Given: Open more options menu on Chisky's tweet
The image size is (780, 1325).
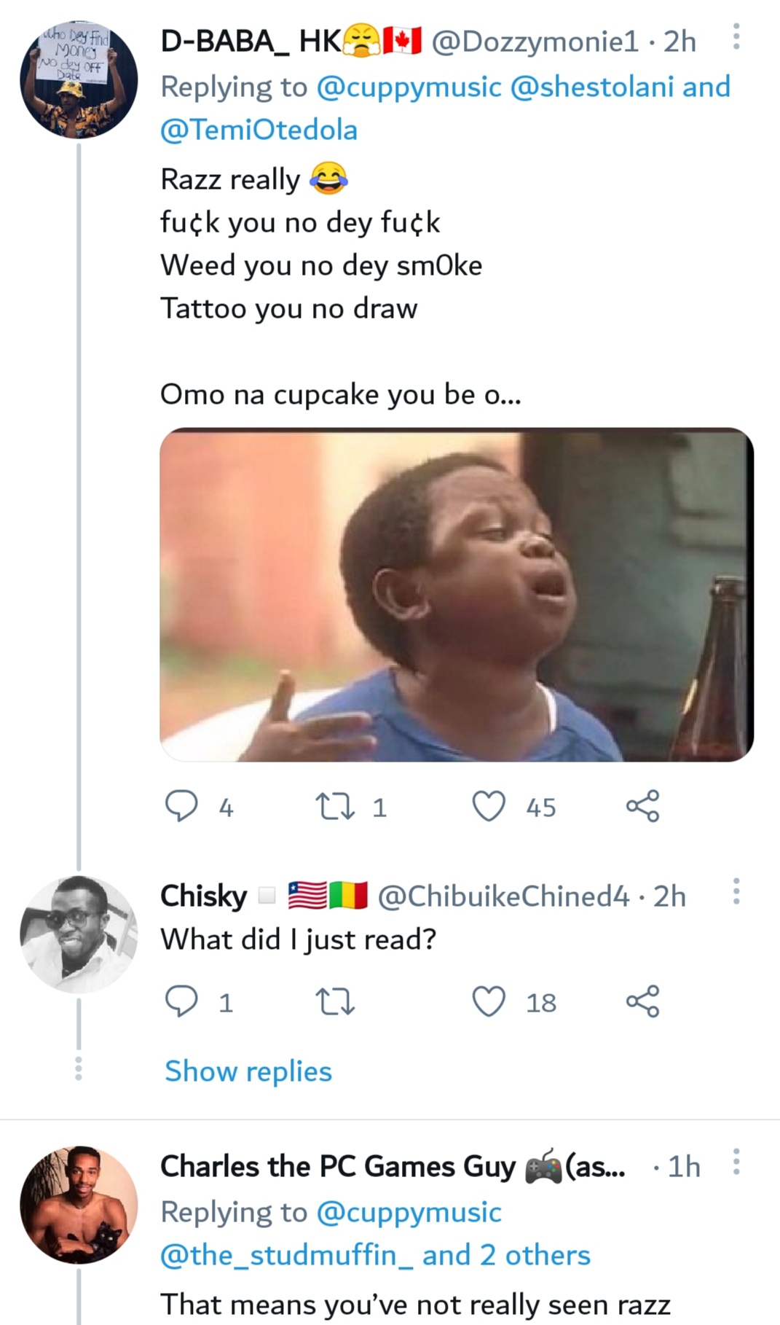Looking at the screenshot, I should (x=736, y=891).
